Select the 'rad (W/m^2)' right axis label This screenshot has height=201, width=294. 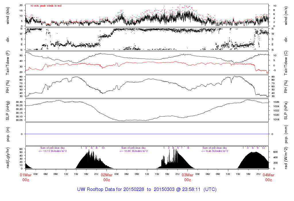286,157
